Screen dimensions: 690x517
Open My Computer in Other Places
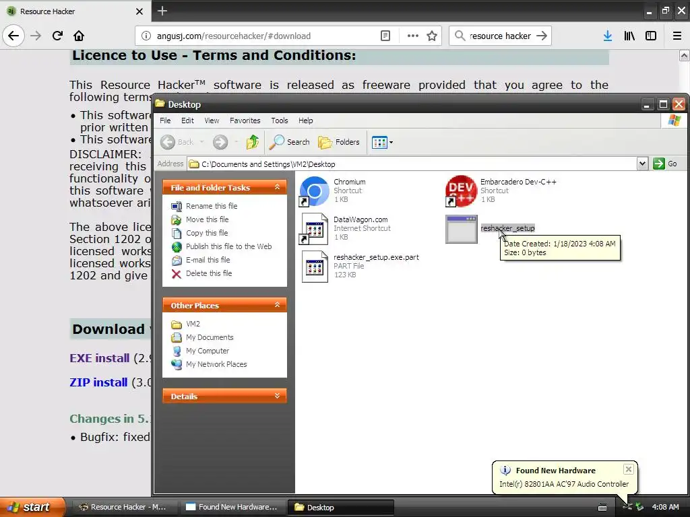tap(200, 351)
